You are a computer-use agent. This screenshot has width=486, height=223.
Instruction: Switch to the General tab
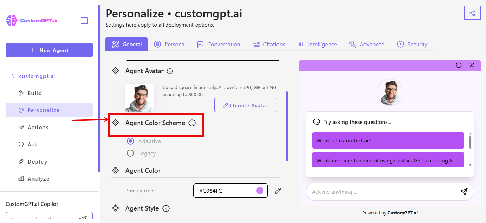click(x=126, y=44)
